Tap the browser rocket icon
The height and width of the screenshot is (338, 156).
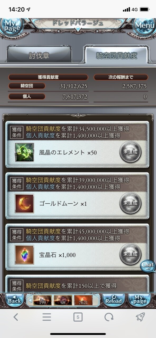click(x=140, y=317)
